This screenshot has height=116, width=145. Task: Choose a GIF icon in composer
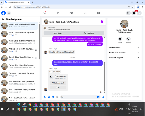point(57,97)
